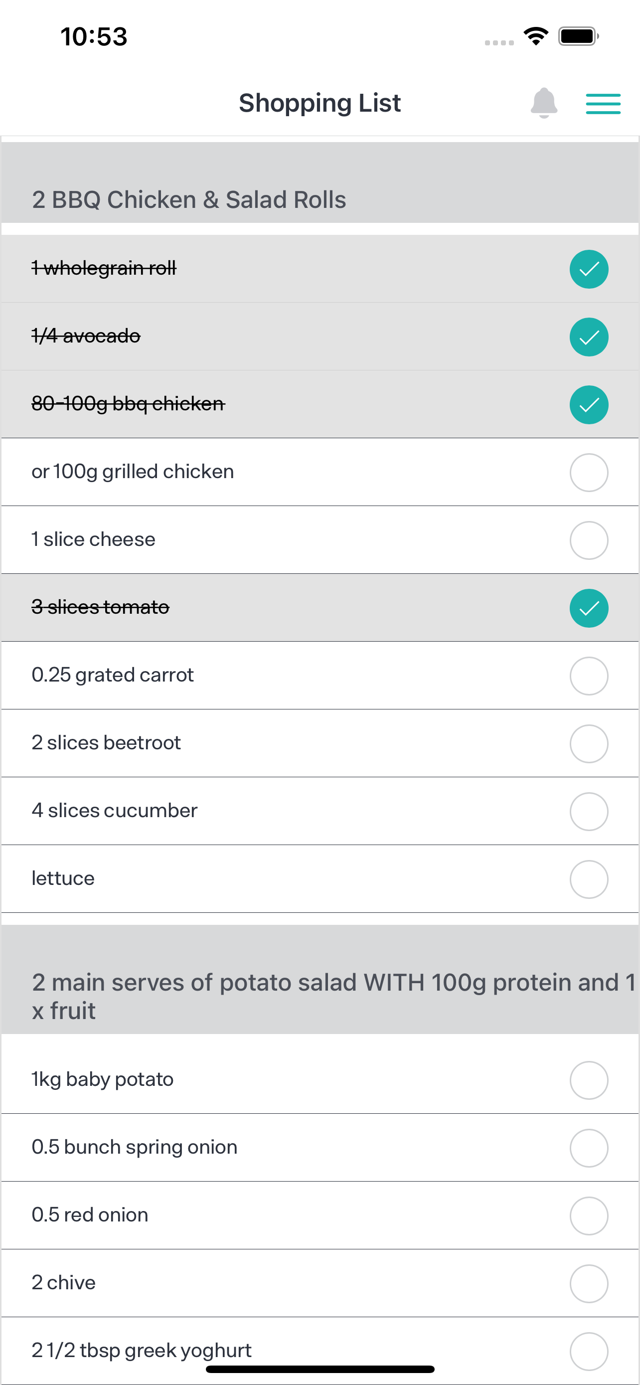Uncheck the 3 slices tomato item
Viewport: 640px width, 1385px height.
point(589,608)
